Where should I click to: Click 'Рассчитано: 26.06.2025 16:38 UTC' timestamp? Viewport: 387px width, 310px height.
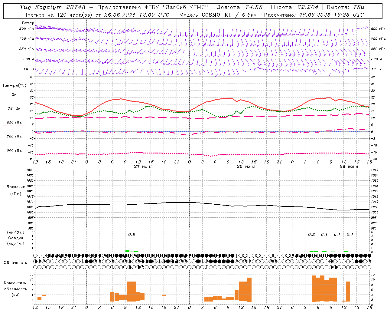pyautogui.click(x=314, y=15)
